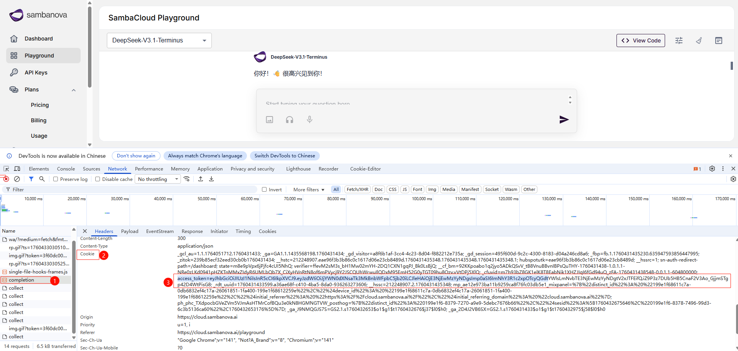
Task: Check the Invert filter checkbox
Action: point(264,189)
